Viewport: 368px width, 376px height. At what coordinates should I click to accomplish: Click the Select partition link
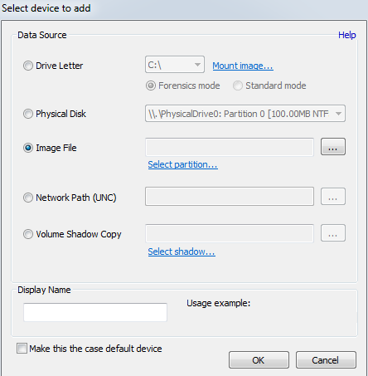click(182, 164)
